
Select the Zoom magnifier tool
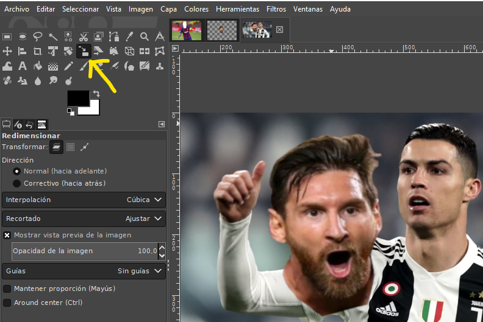145,37
